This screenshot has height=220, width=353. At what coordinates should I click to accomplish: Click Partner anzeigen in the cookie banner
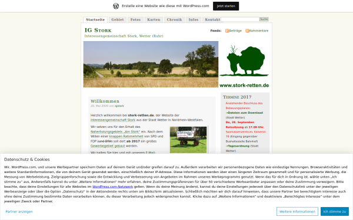click(19, 212)
